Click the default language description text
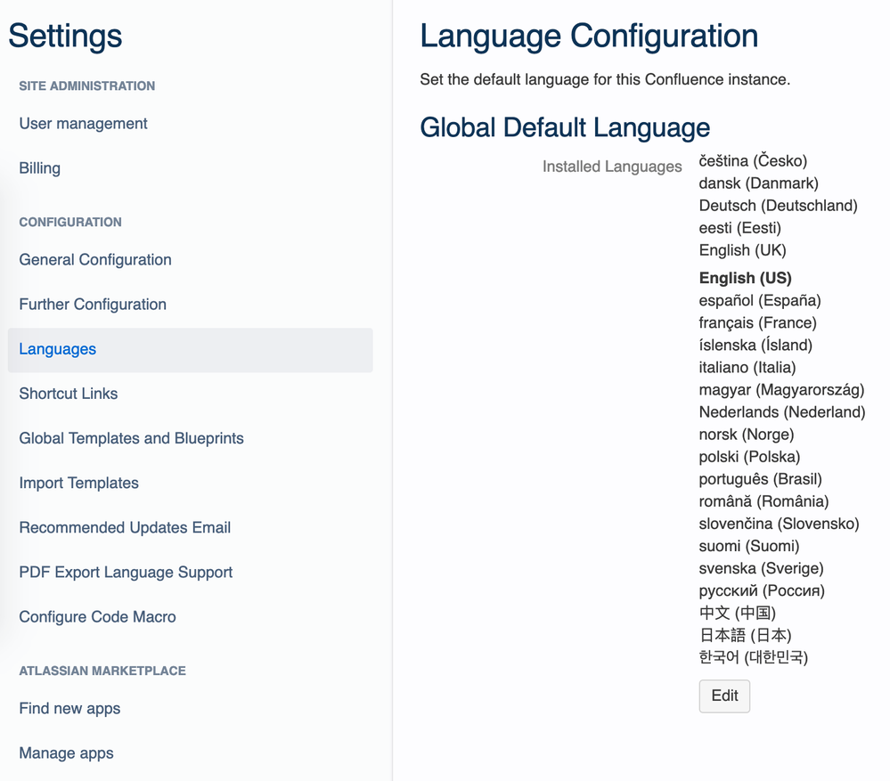 [605, 80]
